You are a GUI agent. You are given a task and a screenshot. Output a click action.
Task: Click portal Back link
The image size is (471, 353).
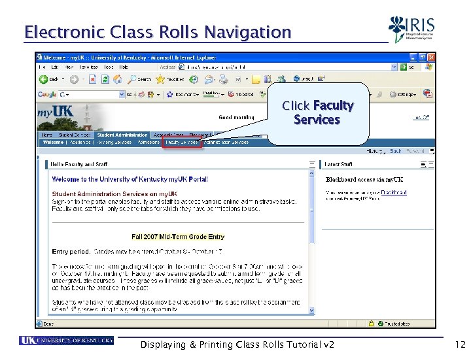tap(395, 151)
